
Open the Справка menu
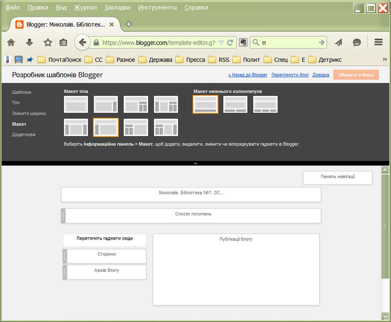point(196,7)
